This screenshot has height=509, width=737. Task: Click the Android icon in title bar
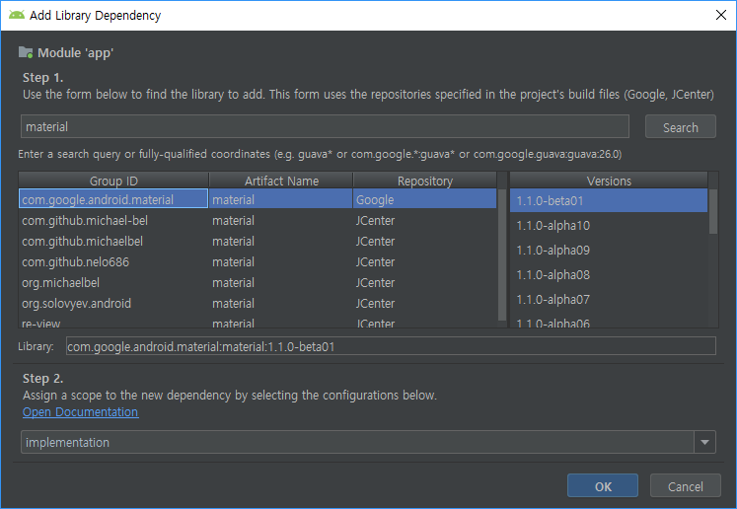click(17, 15)
